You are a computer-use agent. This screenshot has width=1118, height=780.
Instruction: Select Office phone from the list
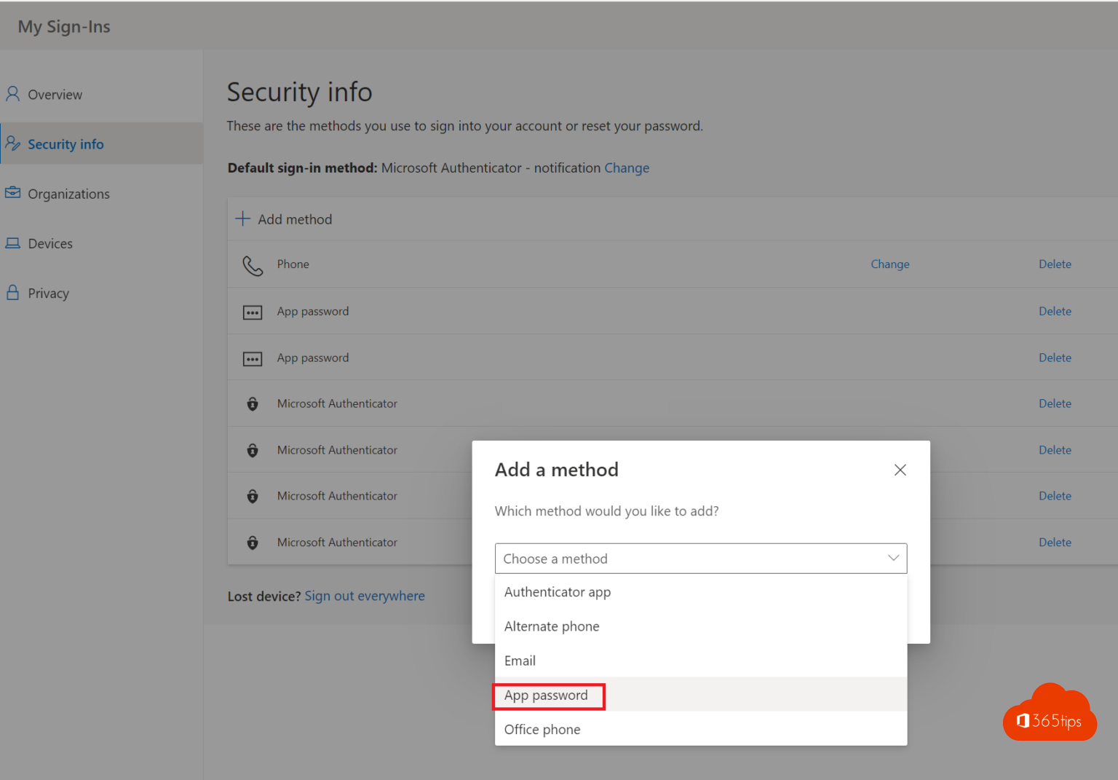coord(542,729)
